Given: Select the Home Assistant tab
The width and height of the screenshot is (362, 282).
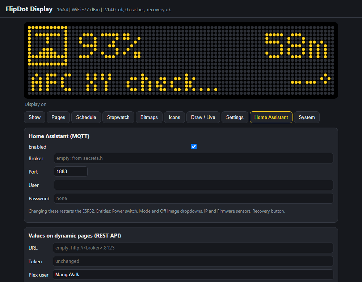Looking at the screenshot, I should pos(271,117).
